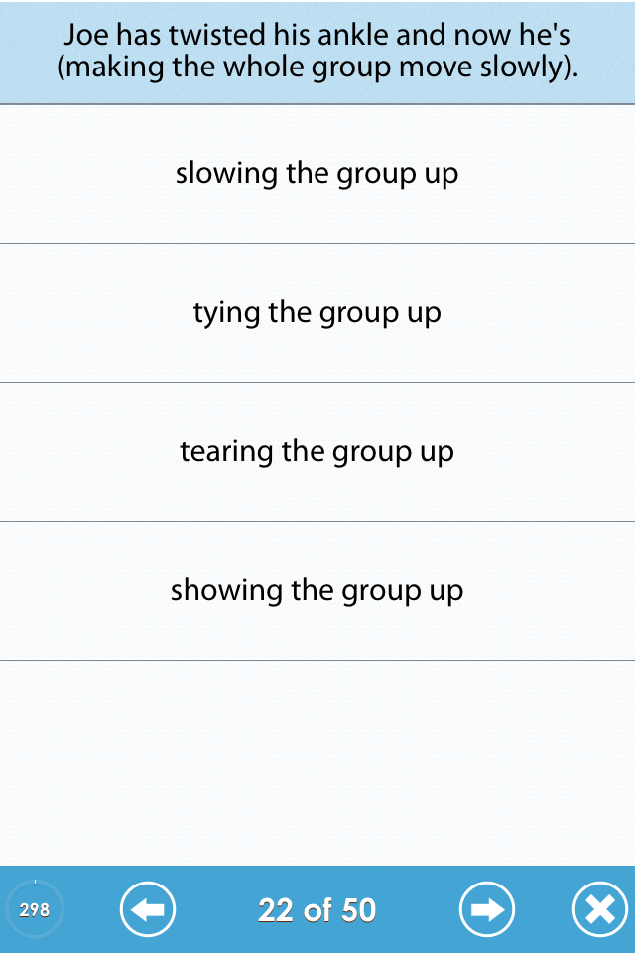This screenshot has width=635, height=953.
Task: Close the quiz with the X icon
Action: pos(600,909)
